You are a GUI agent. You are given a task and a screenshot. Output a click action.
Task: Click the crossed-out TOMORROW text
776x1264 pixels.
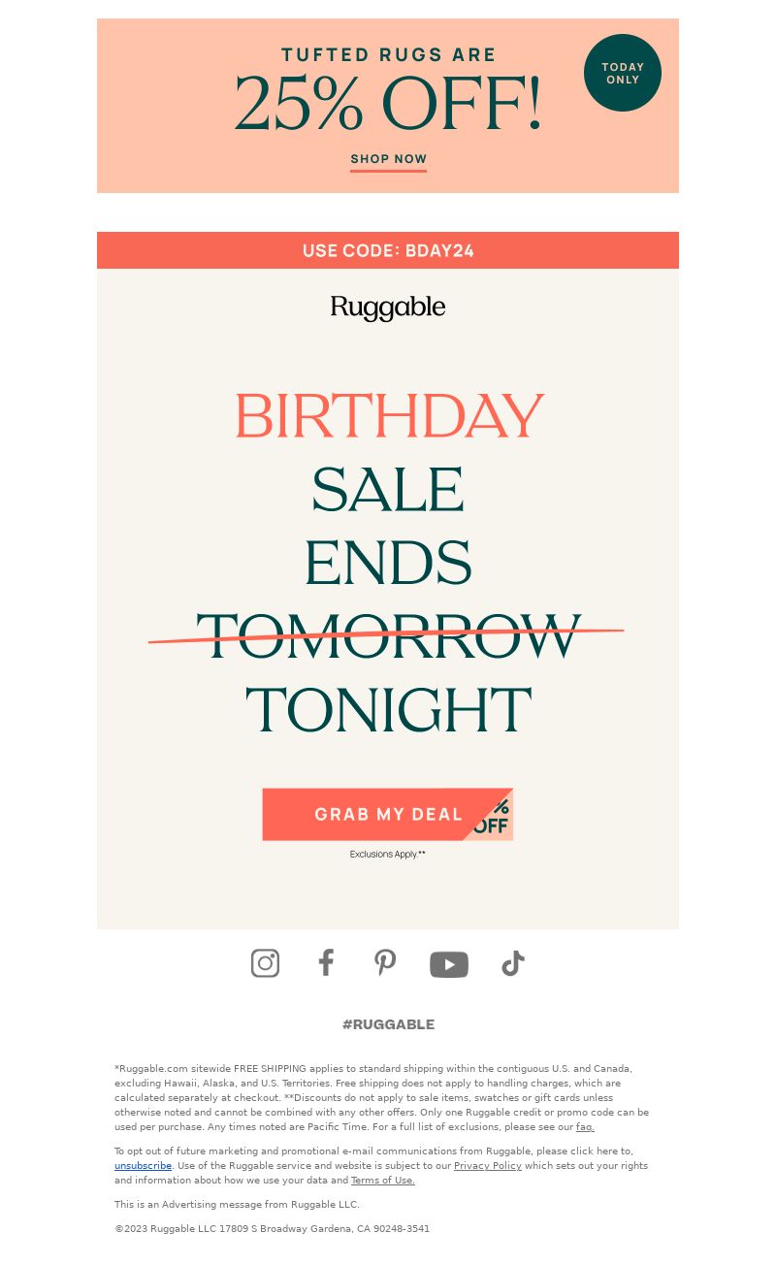[x=388, y=635]
